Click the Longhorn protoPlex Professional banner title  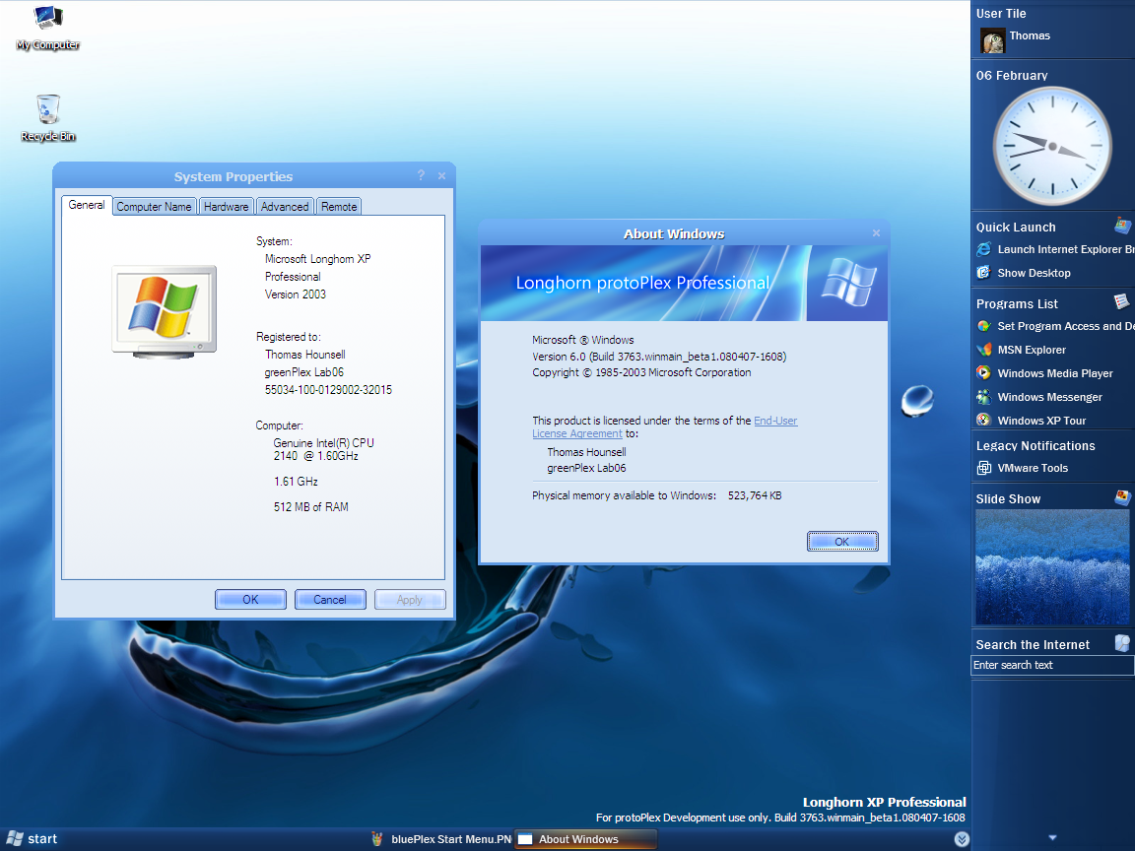642,283
